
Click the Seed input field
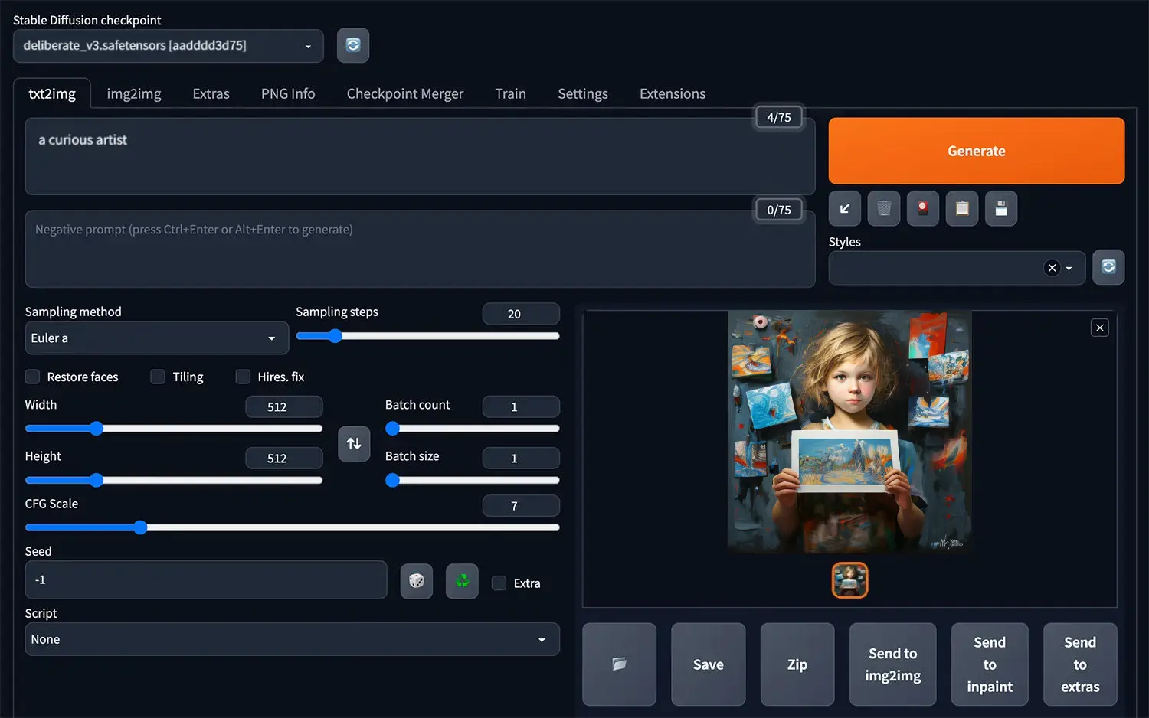[206, 580]
